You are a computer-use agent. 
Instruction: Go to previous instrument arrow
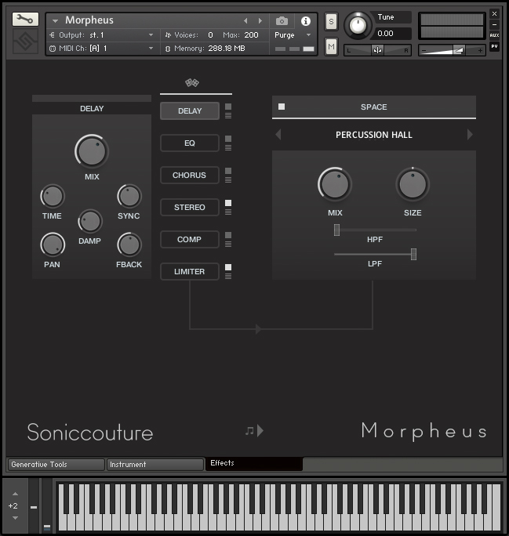coord(245,21)
